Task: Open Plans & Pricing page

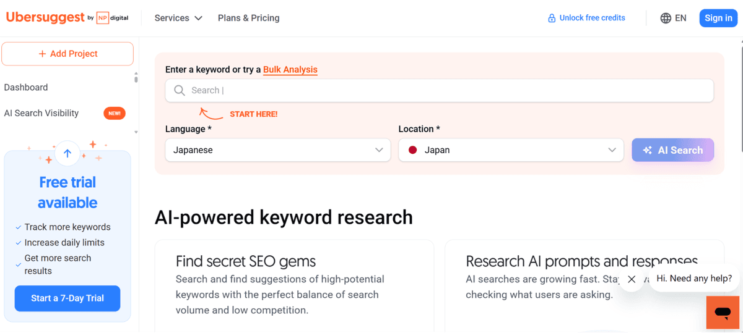Action: 248,18
